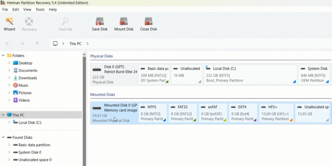Image resolution: width=332 pixels, height=166 pixels.
Task: Collapse the This PC tree node
Action: pos(3,115)
